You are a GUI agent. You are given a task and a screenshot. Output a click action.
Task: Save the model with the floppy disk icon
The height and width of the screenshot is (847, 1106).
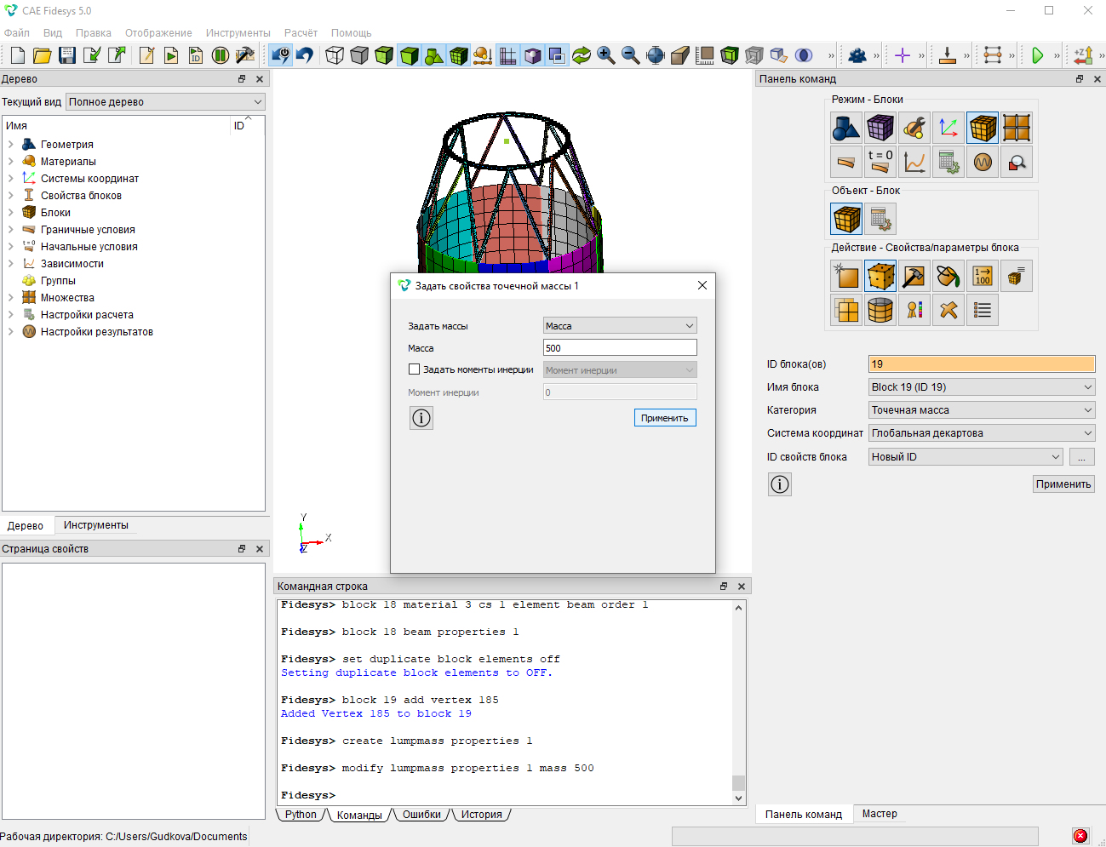pos(67,55)
